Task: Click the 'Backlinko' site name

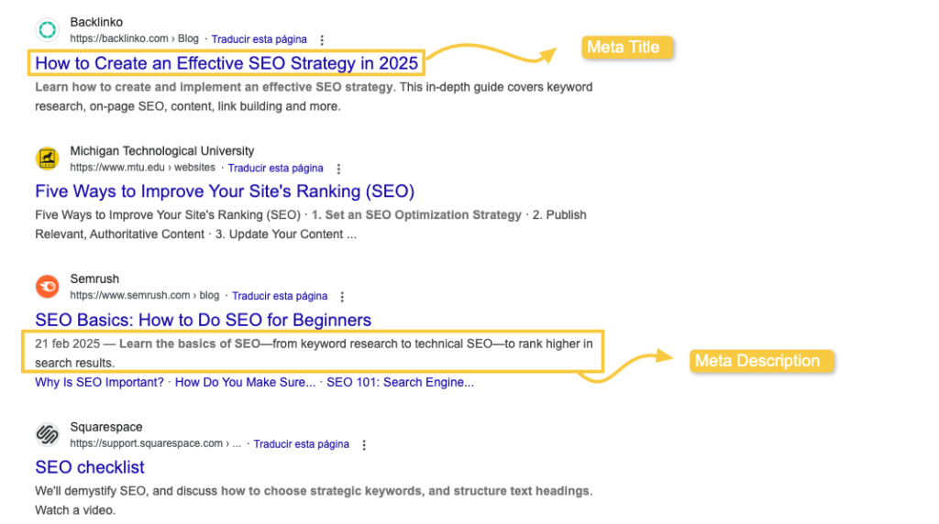Action: (96, 22)
